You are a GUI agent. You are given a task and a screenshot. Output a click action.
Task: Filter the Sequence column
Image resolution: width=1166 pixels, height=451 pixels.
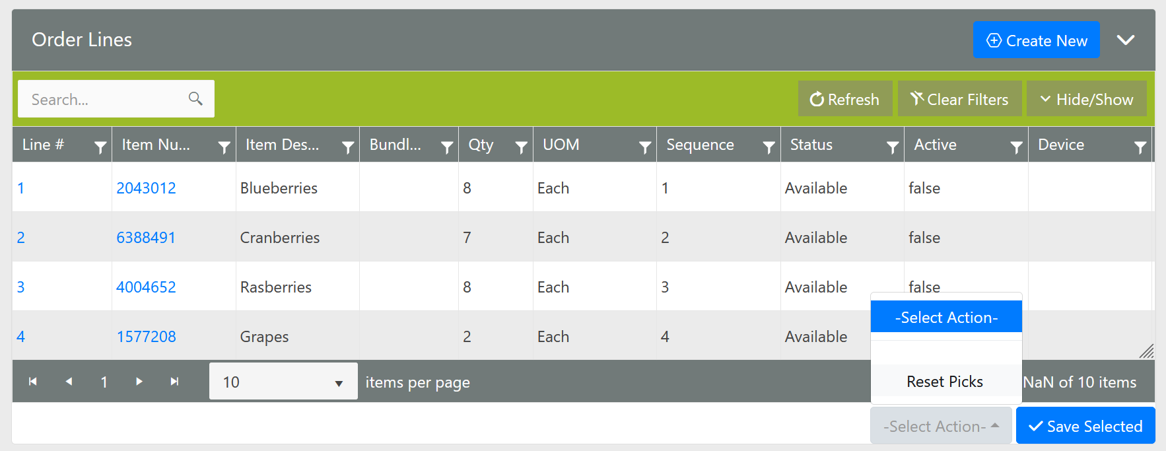[769, 147]
